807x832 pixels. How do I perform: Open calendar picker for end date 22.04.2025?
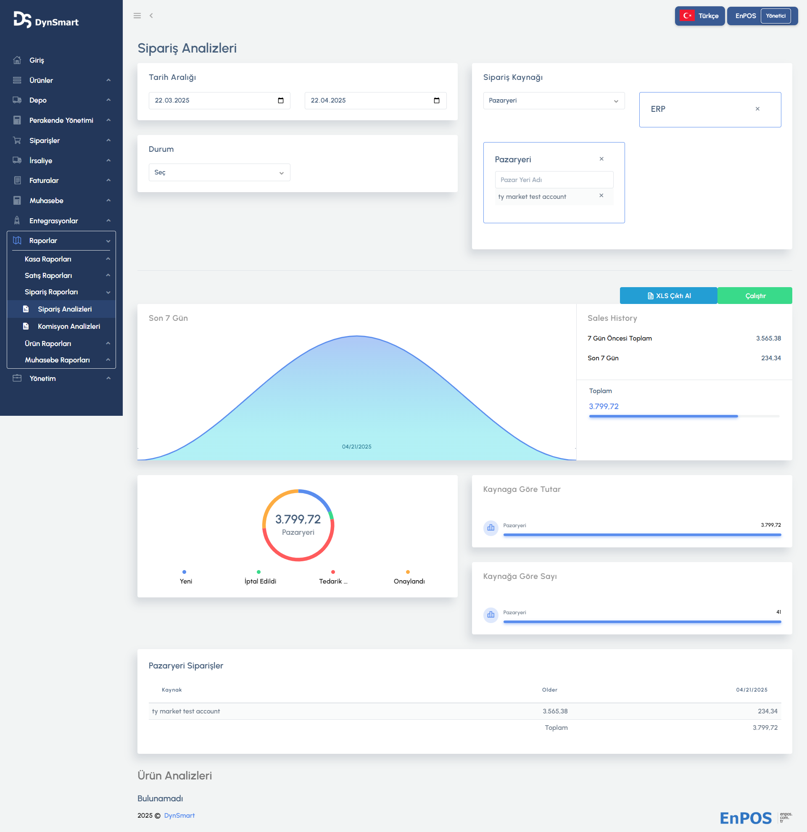(436, 100)
